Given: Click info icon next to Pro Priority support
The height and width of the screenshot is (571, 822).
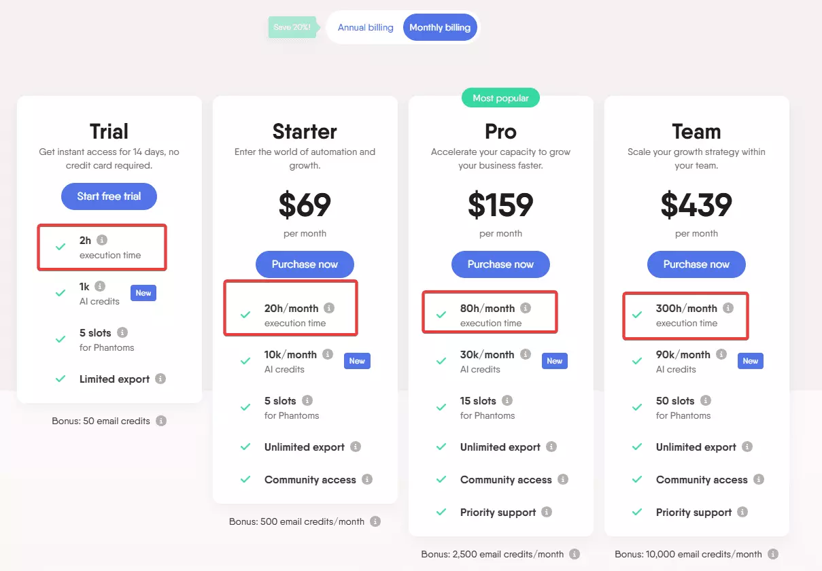Looking at the screenshot, I should point(547,512).
